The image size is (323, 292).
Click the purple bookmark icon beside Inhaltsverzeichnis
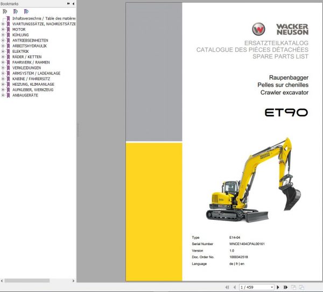click(x=8, y=18)
